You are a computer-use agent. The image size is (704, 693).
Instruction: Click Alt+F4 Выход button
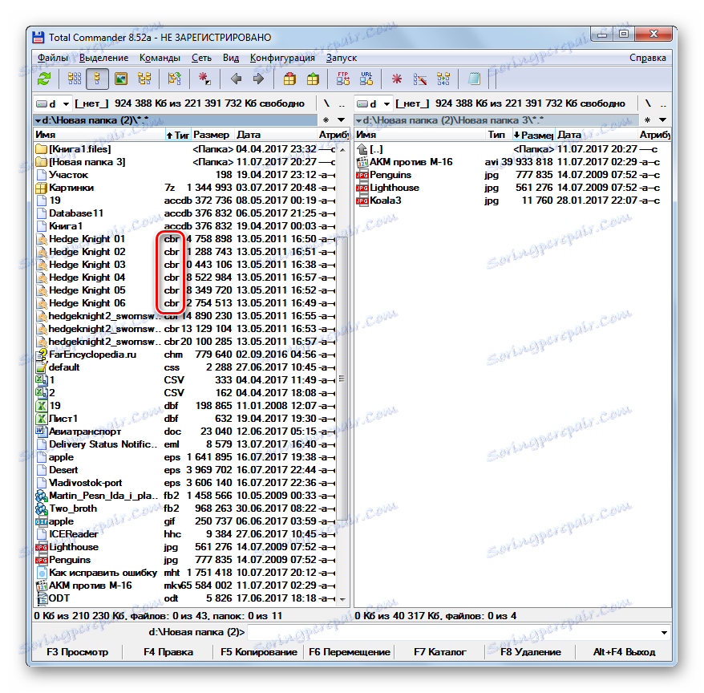pyautogui.click(x=624, y=651)
